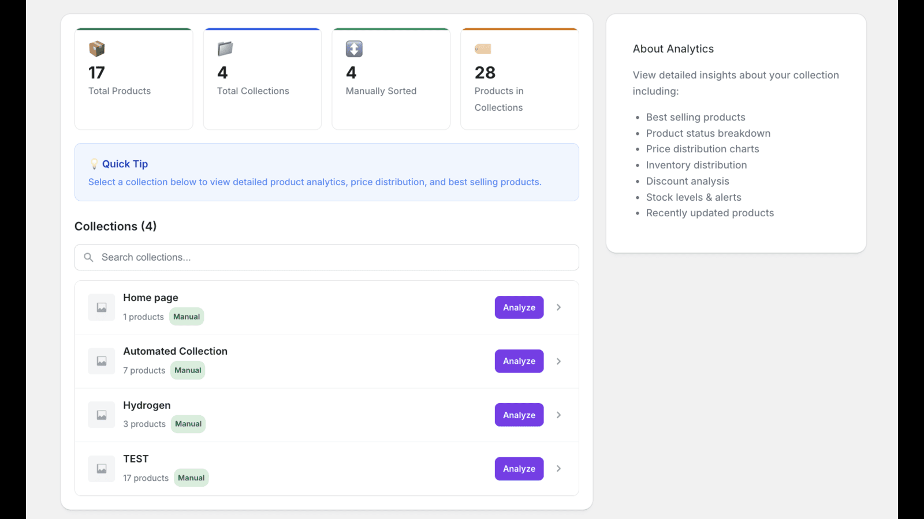Click the package icon on Total Products card
The image size is (924, 519).
coord(96,49)
